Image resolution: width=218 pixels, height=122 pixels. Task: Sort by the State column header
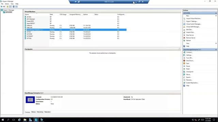(51, 14)
